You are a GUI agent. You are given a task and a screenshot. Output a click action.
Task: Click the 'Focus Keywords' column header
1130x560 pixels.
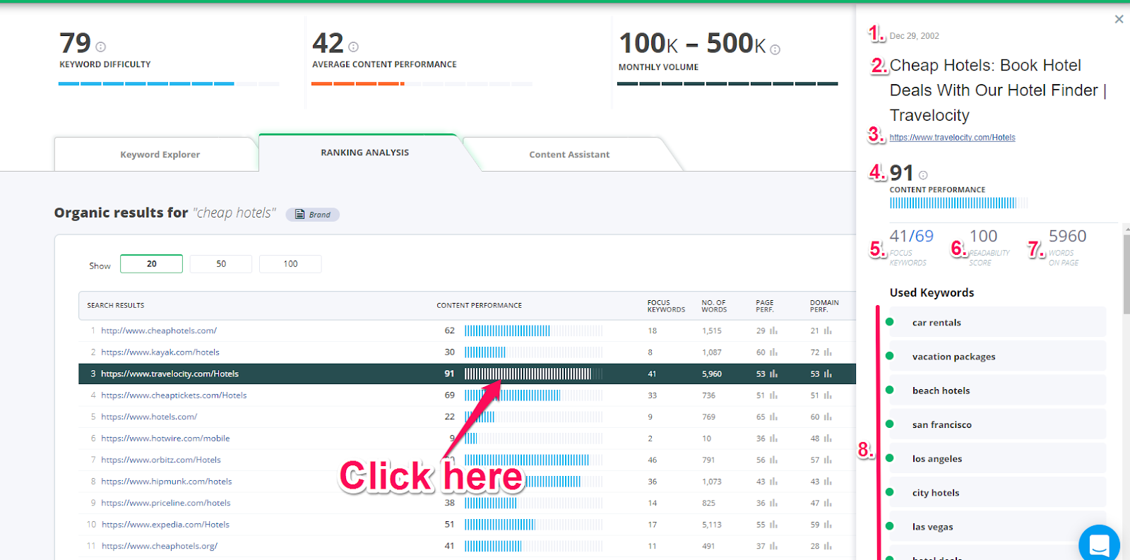click(x=666, y=306)
